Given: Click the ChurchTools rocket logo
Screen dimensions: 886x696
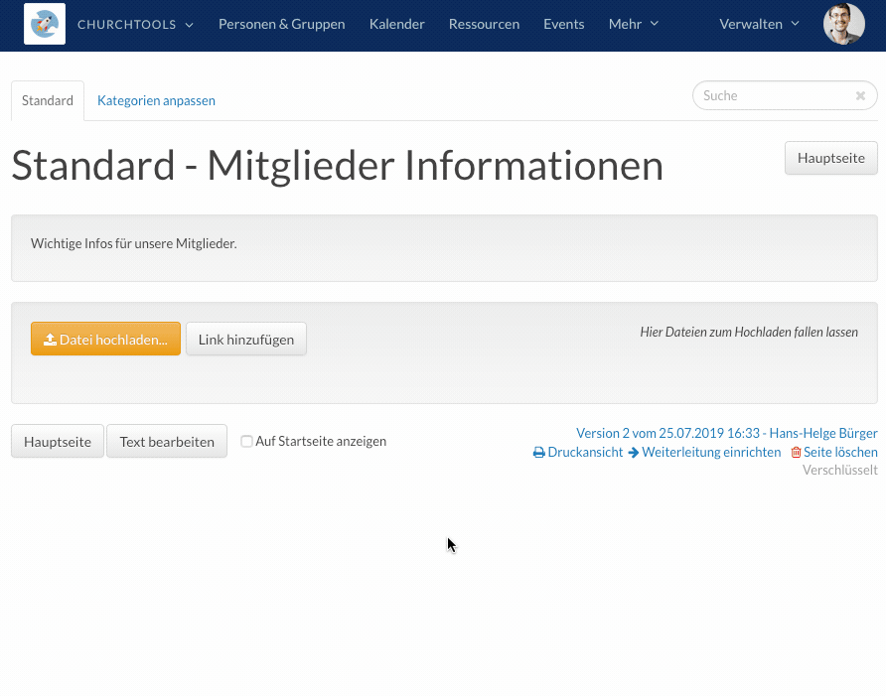Looking at the screenshot, I should click(45, 24).
